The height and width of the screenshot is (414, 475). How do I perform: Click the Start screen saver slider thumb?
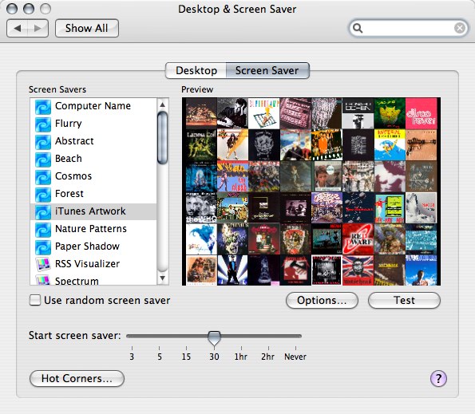tap(214, 337)
